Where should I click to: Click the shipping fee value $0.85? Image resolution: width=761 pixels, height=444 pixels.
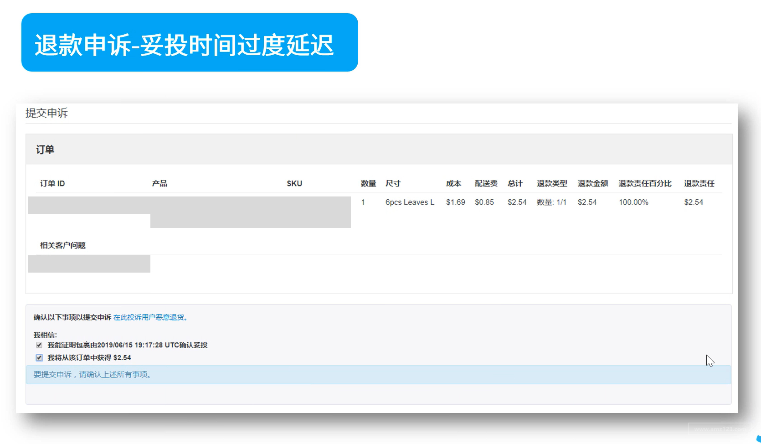tap(484, 202)
